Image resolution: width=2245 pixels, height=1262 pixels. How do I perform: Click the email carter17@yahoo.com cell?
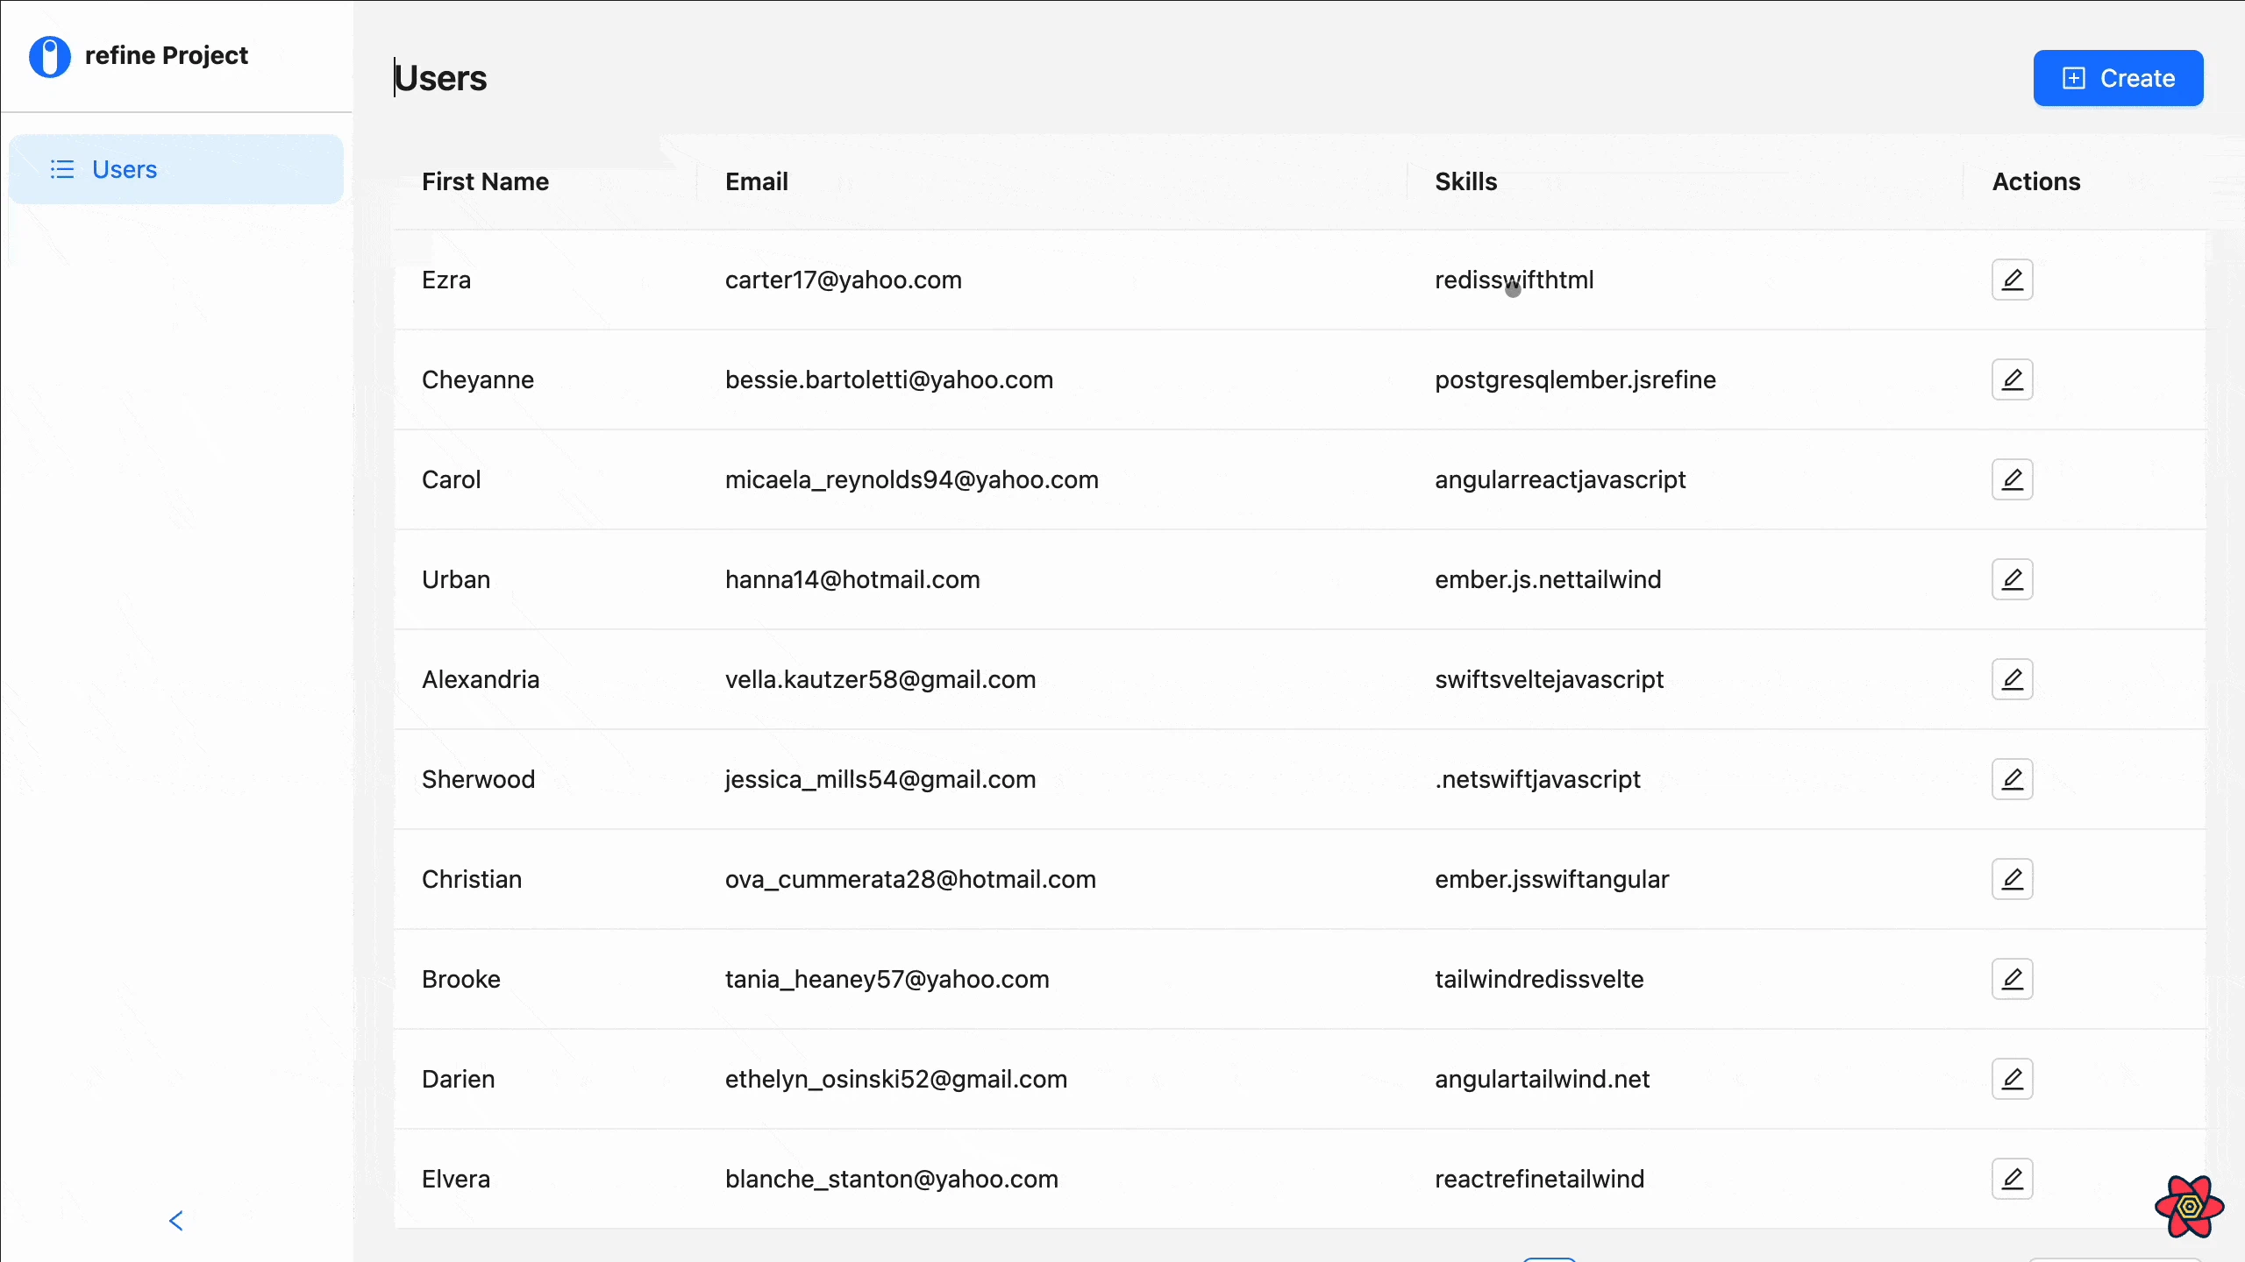coord(843,280)
